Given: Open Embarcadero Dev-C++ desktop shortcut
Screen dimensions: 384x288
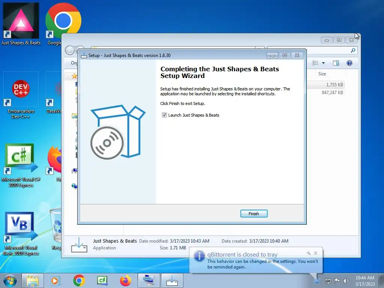Looking at the screenshot, I should (21, 96).
